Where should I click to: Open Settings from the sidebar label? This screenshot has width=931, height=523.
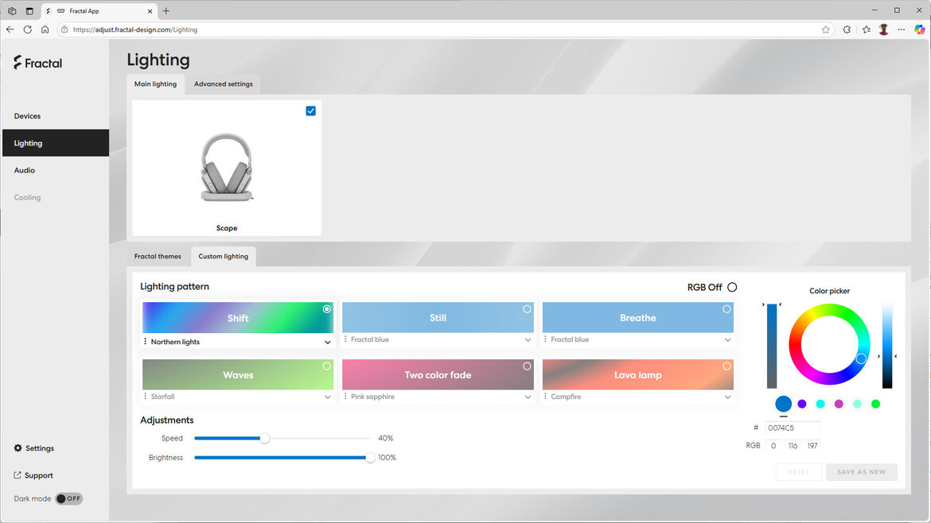click(x=40, y=448)
